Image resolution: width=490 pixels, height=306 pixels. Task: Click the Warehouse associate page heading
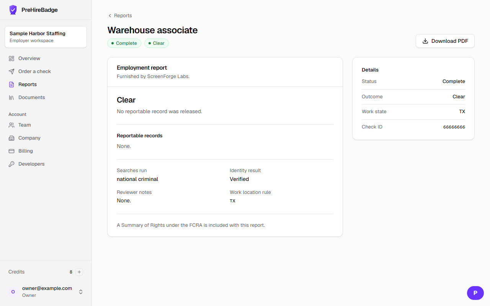pyautogui.click(x=152, y=30)
